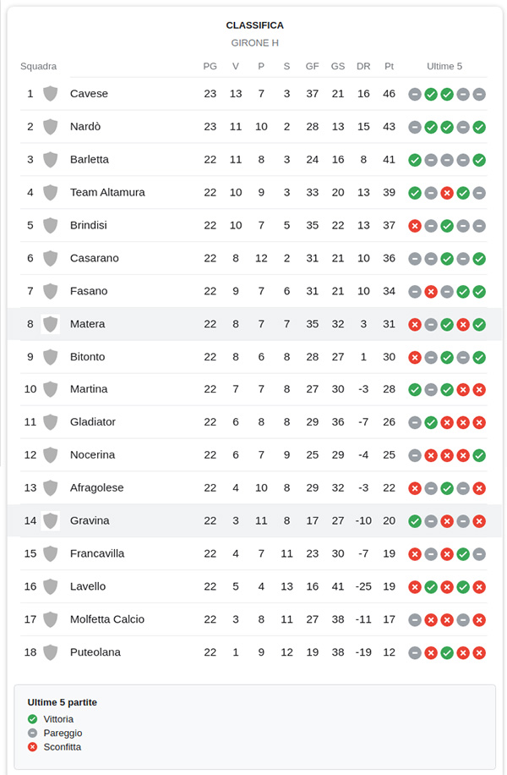Click Puteolana's shield crest icon
This screenshot has width=507, height=775.
51,652
